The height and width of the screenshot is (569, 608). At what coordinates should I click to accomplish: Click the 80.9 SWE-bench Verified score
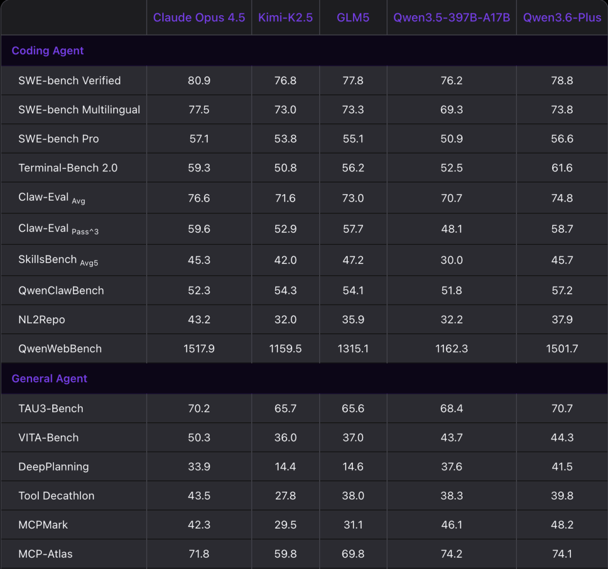[199, 80]
